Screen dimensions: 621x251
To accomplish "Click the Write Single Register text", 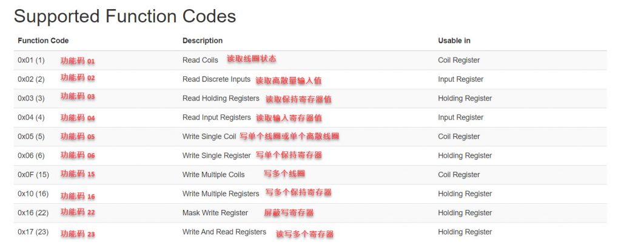I will click(x=217, y=155).
